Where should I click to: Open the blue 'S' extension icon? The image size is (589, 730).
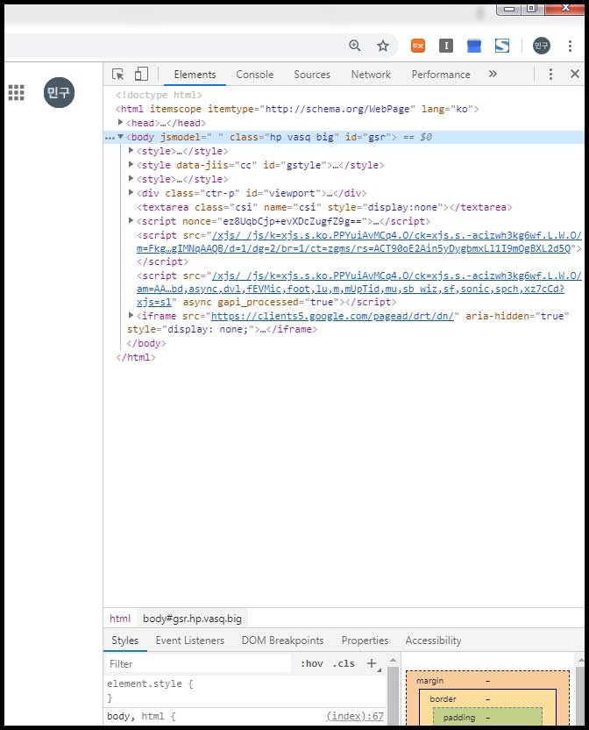click(501, 46)
